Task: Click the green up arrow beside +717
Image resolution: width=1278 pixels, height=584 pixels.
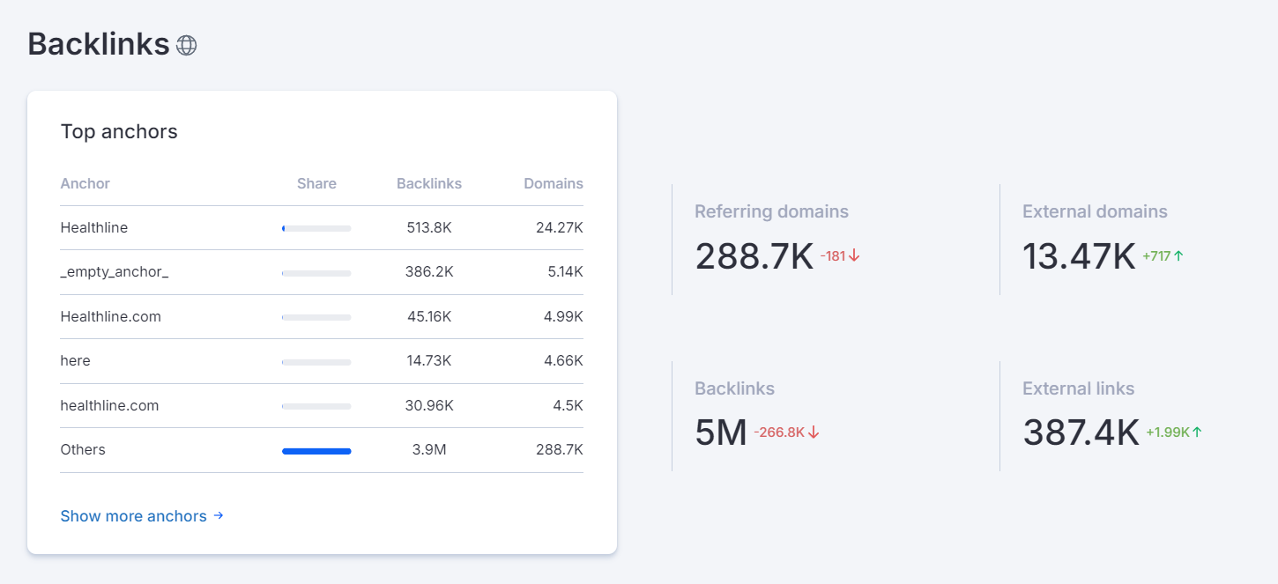Action: tap(1178, 255)
